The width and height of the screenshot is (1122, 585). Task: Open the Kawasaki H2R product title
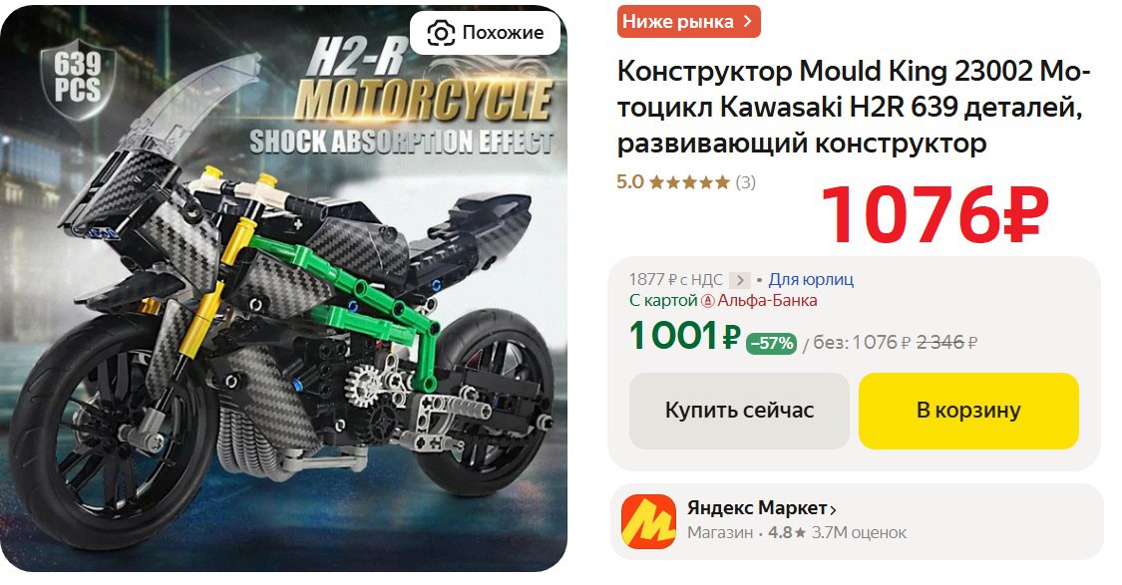(854, 108)
